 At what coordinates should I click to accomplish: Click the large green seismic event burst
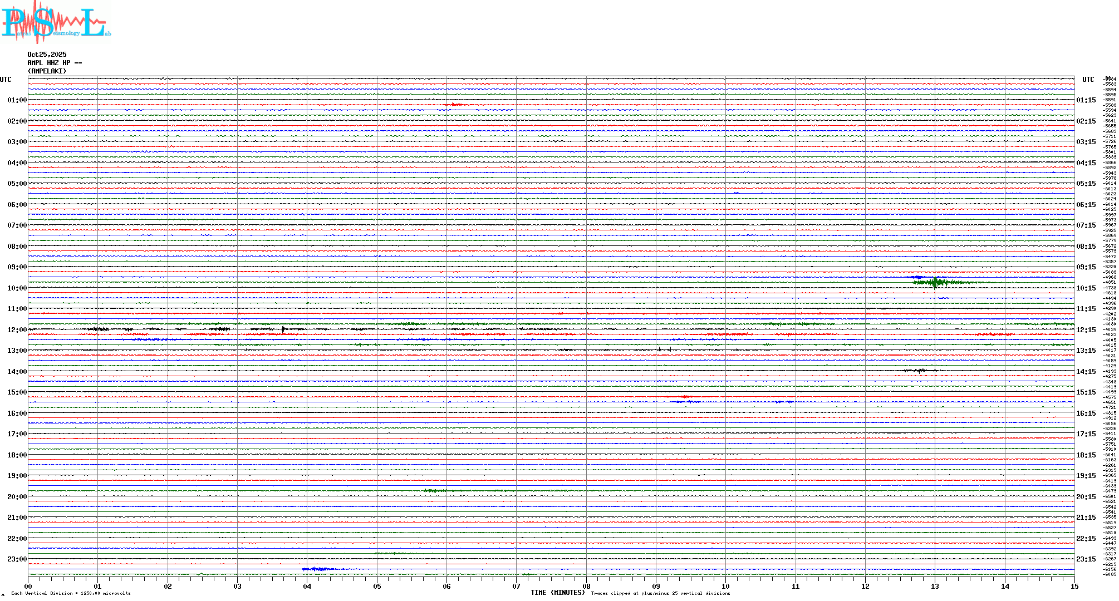click(x=936, y=283)
